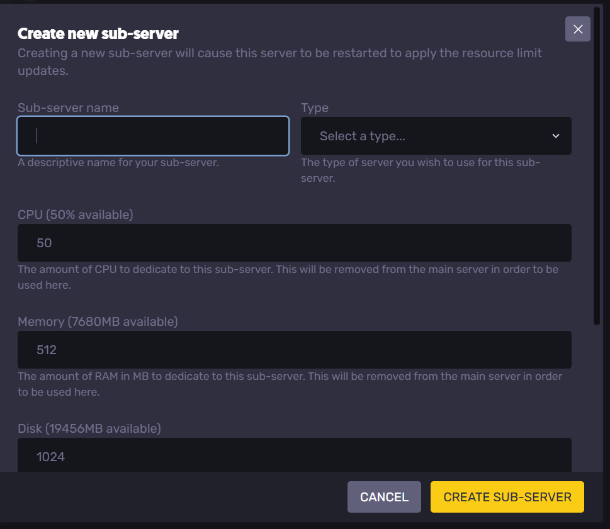Click the 'A descriptive name' helper text

(118, 162)
